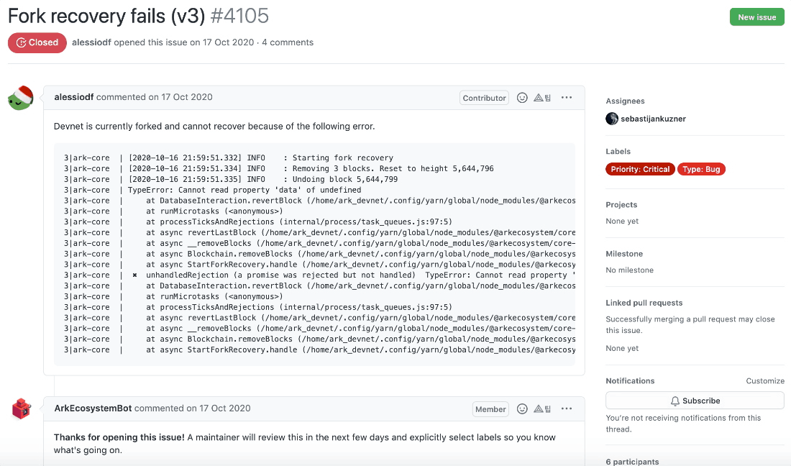Open three-dot menu on alessiodf's comment
791x466 pixels.
pyautogui.click(x=567, y=97)
